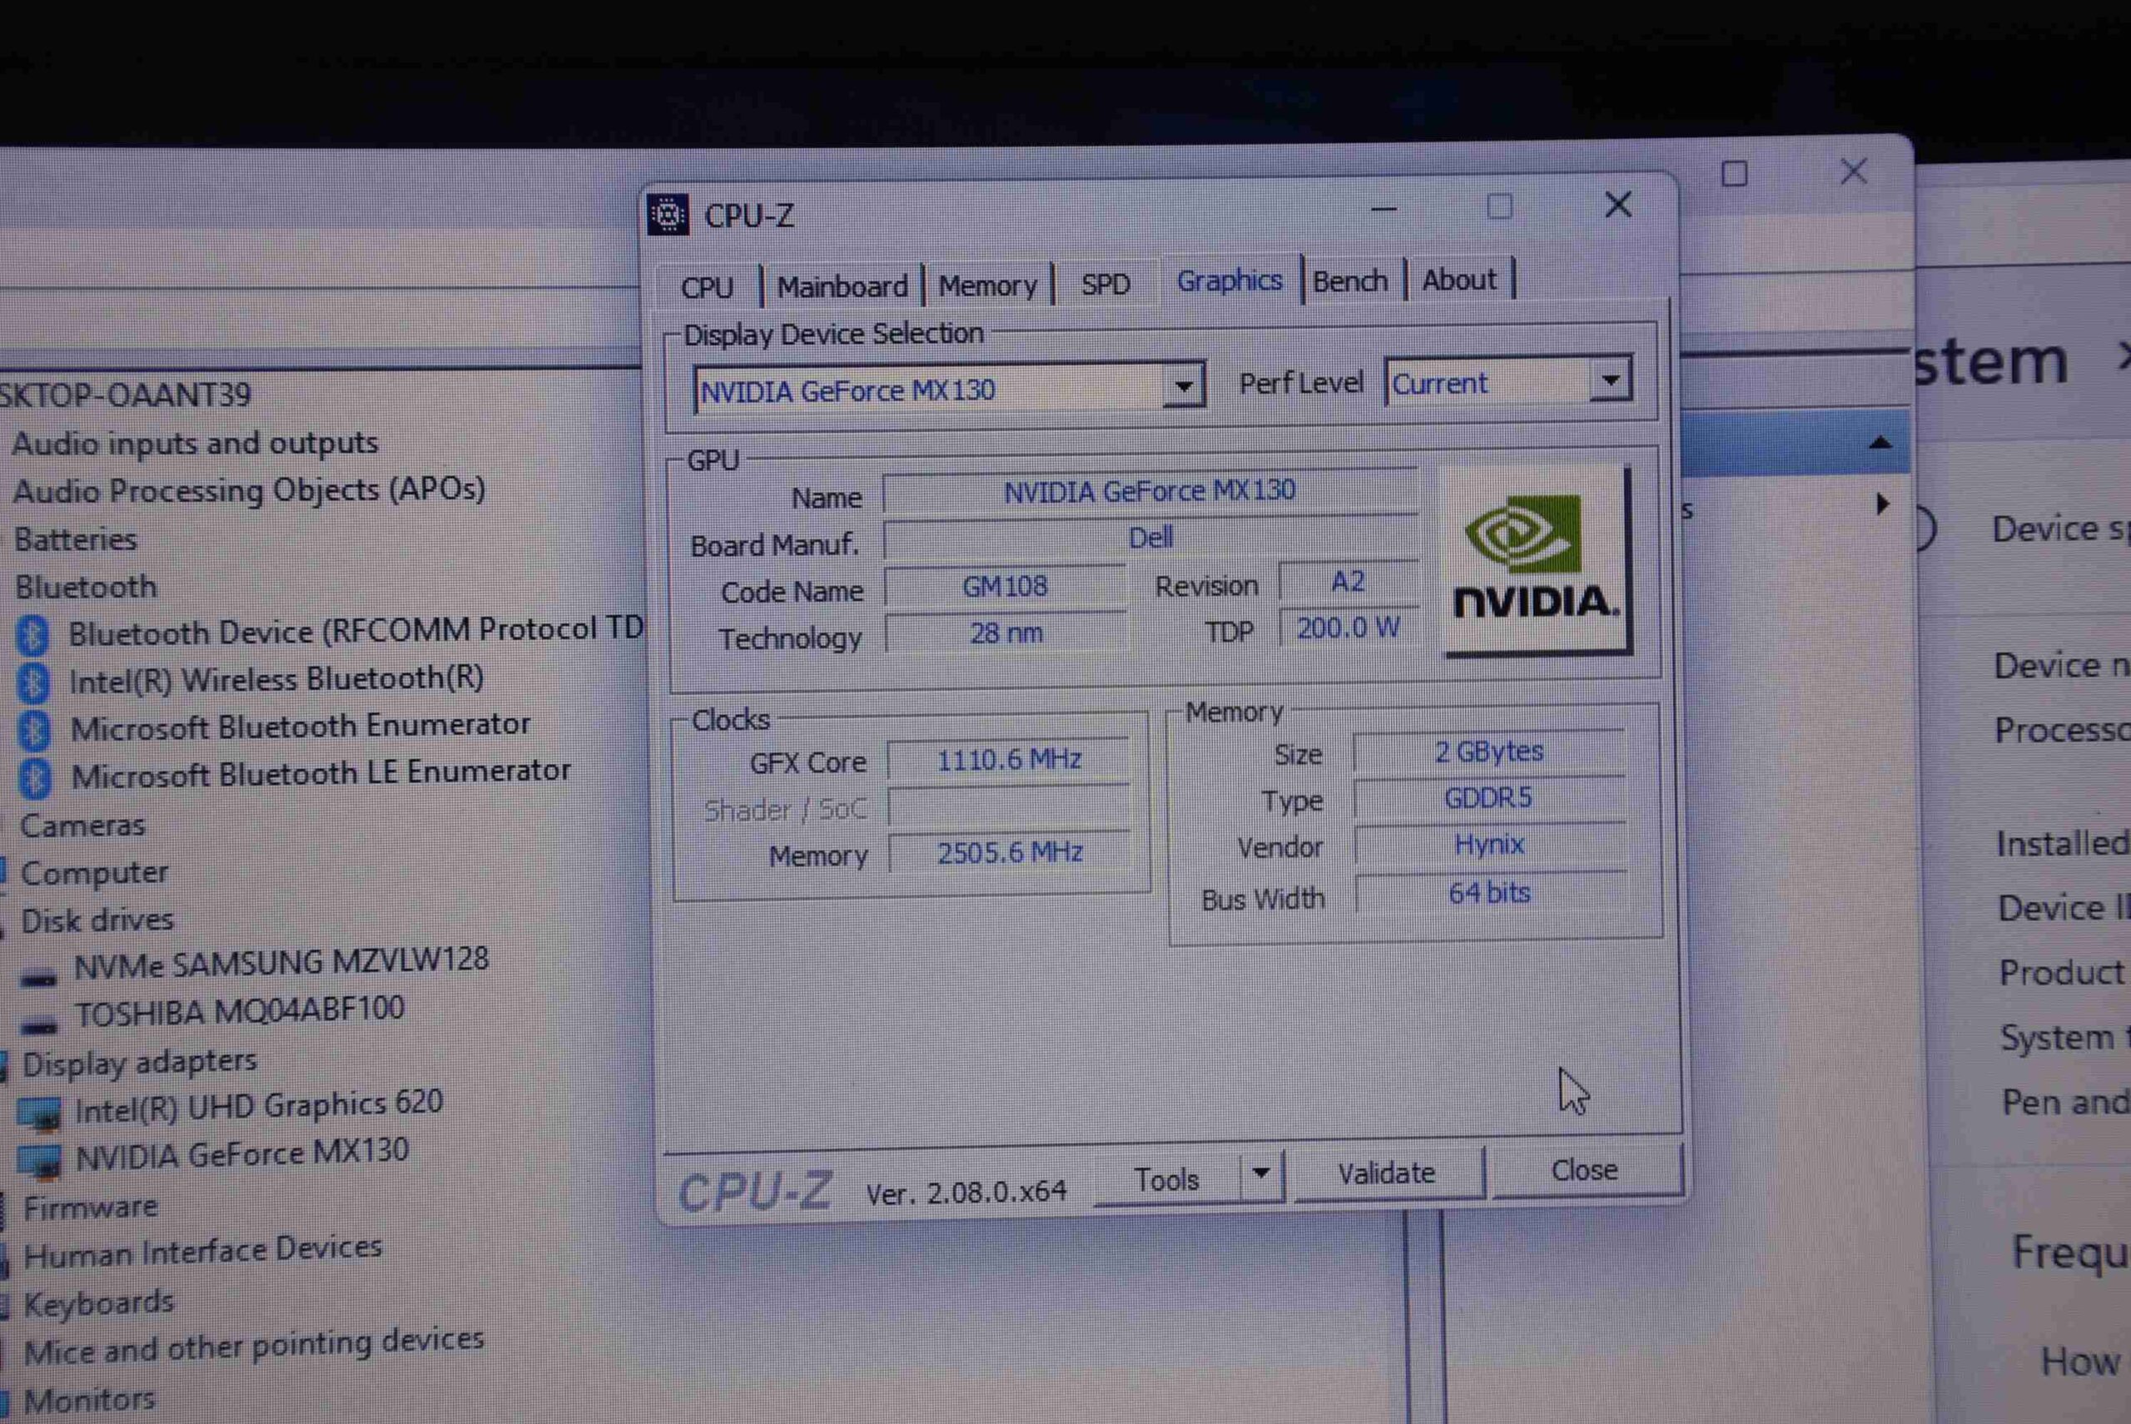
Task: Switch to the Mainboard tab
Action: pyautogui.click(x=842, y=287)
